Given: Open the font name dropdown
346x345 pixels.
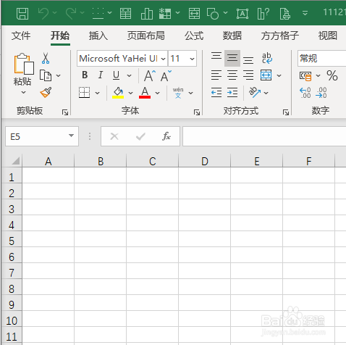Looking at the screenshot, I should [163, 59].
